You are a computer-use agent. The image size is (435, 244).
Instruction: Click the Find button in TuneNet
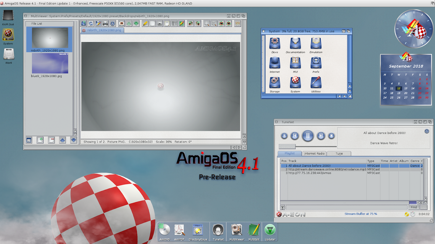[414, 207]
